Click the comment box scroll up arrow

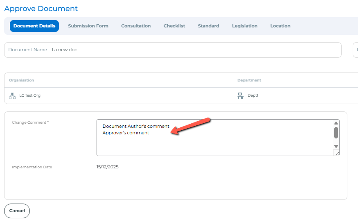336,123
